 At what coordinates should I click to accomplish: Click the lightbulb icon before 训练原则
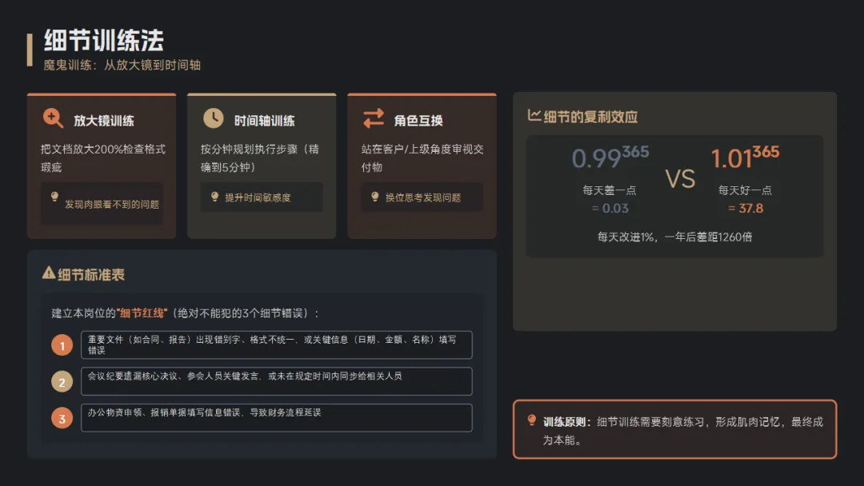[x=532, y=420]
